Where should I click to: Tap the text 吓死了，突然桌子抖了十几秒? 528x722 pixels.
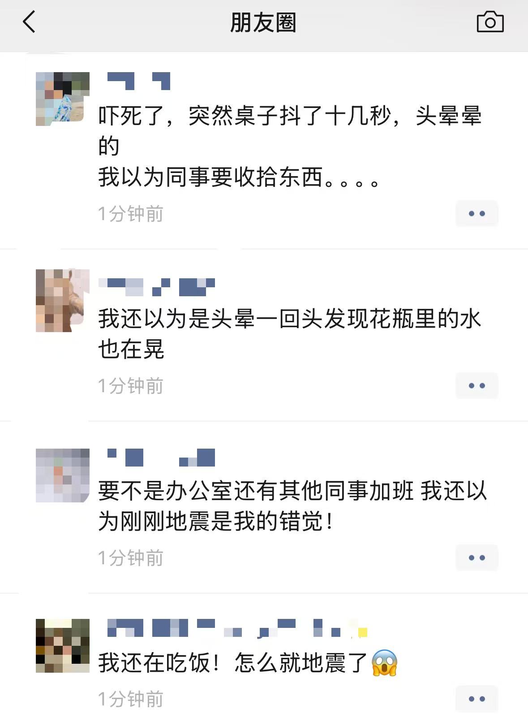click(244, 116)
